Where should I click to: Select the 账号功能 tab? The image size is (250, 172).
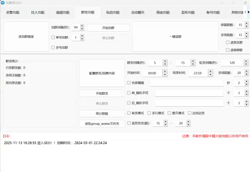click(213, 12)
